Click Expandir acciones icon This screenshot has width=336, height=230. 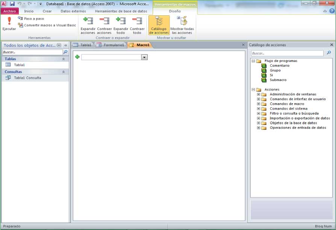click(x=88, y=25)
